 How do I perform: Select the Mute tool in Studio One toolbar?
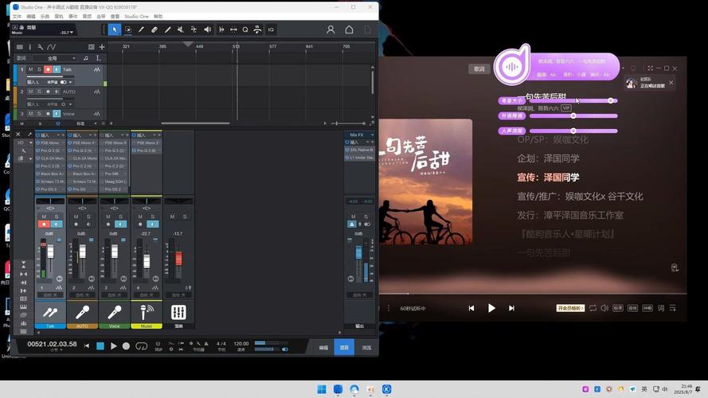(181, 29)
